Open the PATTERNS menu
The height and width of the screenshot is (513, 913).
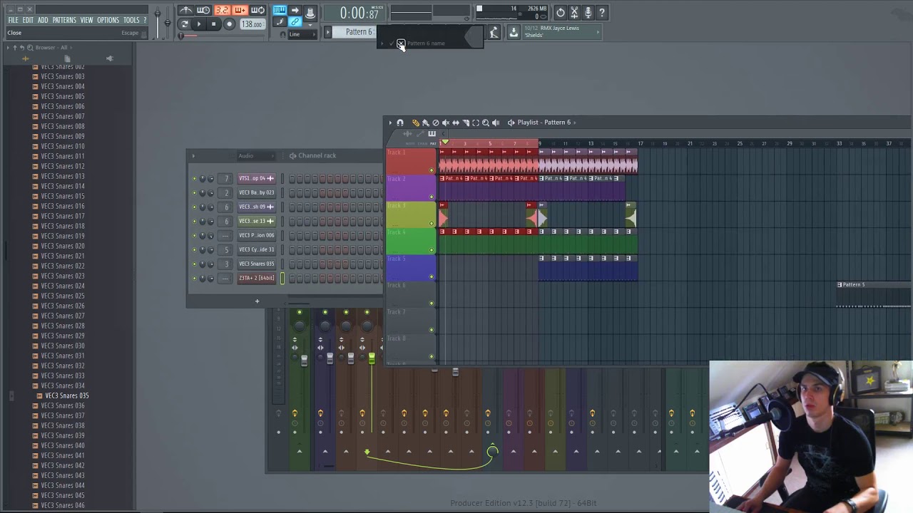click(x=64, y=20)
